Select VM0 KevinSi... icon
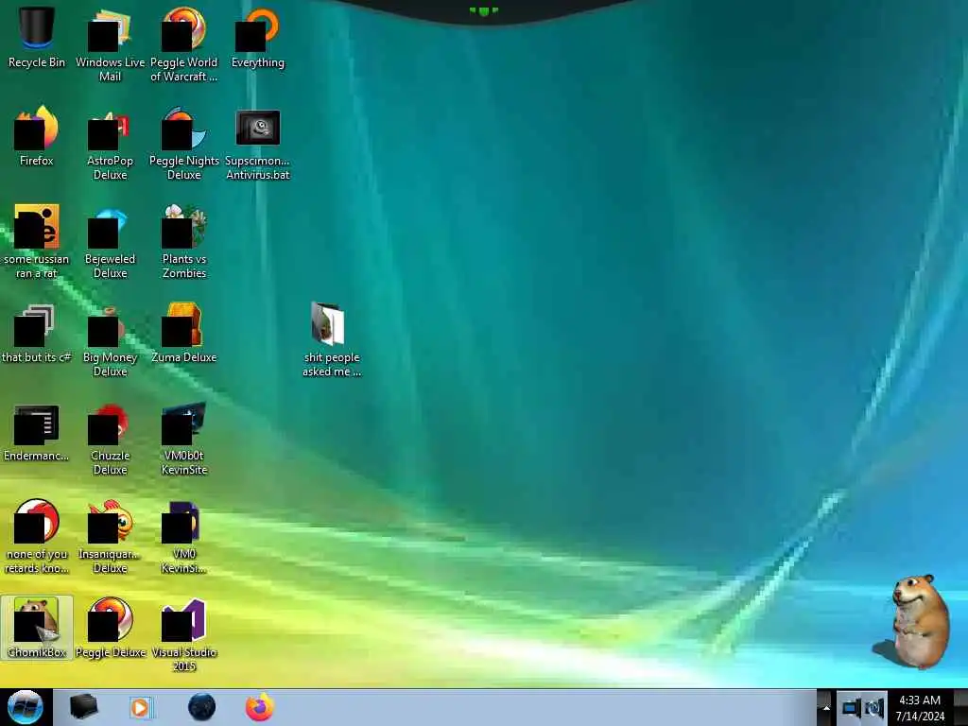 pos(184,536)
